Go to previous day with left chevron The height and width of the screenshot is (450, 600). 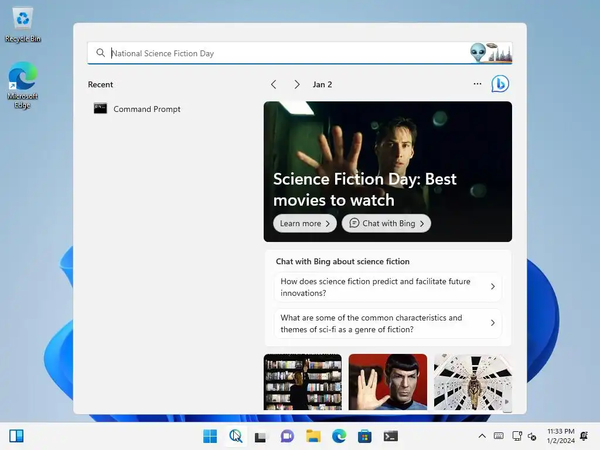click(x=274, y=84)
